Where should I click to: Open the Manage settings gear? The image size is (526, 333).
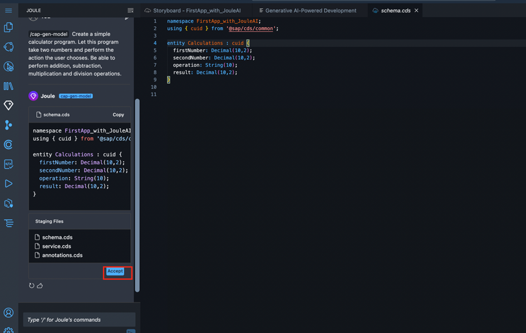point(8,330)
